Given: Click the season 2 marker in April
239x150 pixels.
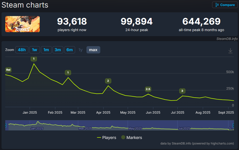Looking at the screenshot, I should [x=108, y=81].
